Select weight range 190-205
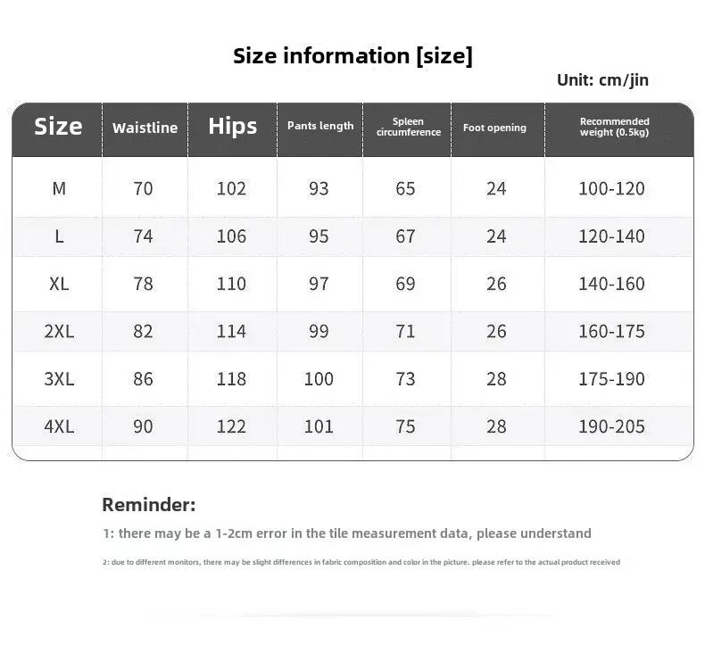 tap(611, 426)
